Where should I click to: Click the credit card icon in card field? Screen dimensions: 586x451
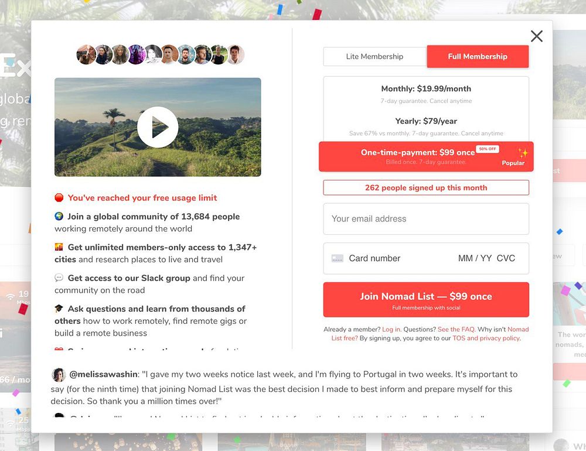(337, 258)
